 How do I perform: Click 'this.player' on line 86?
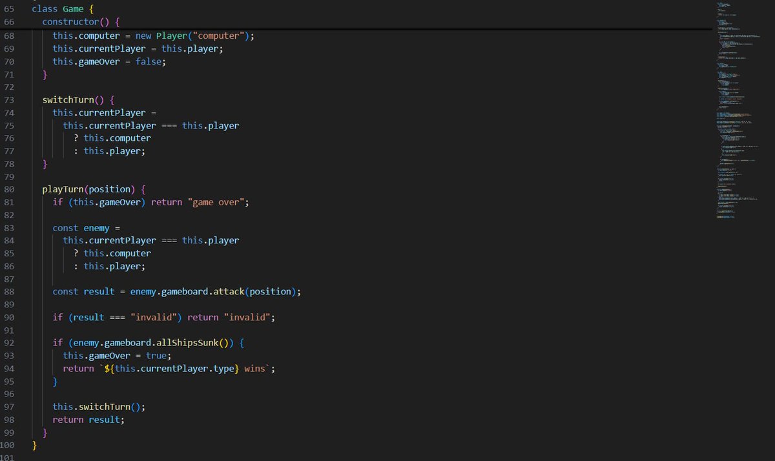pos(112,266)
